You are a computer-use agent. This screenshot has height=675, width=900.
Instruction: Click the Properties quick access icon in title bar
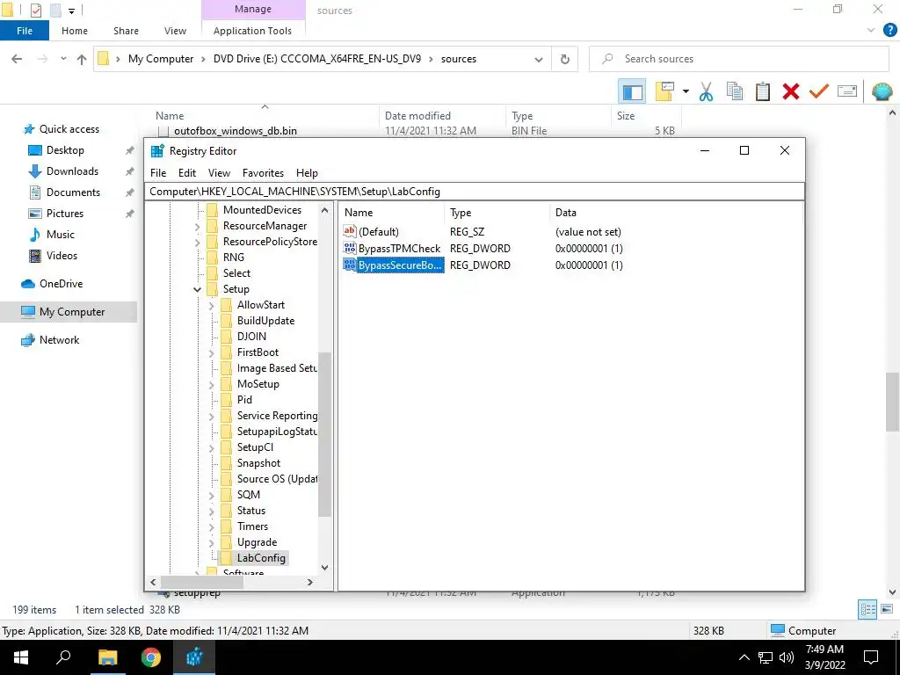[35, 11]
